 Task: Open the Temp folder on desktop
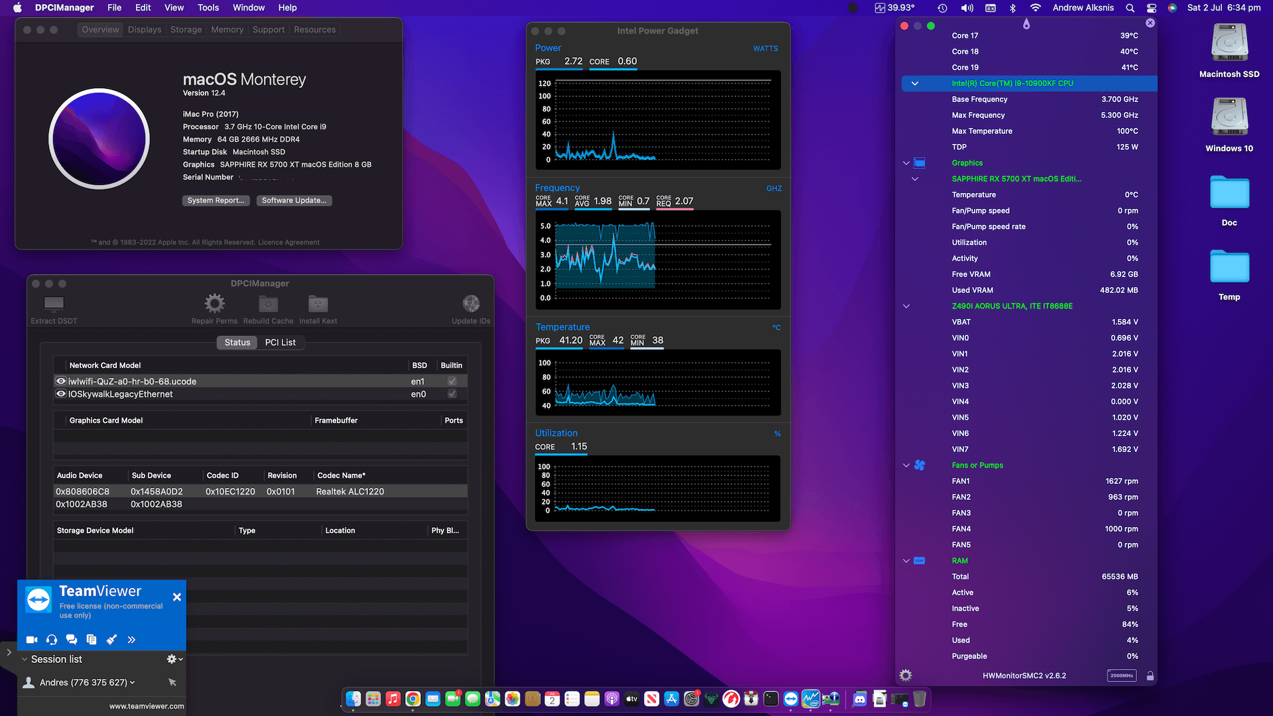click(x=1229, y=275)
